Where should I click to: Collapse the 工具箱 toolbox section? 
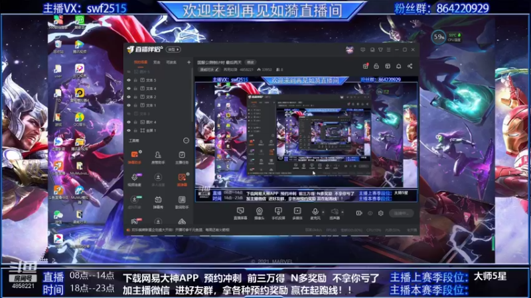186,140
